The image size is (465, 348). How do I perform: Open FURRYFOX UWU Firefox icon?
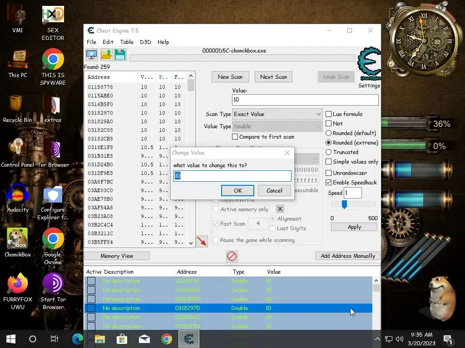pos(18,291)
